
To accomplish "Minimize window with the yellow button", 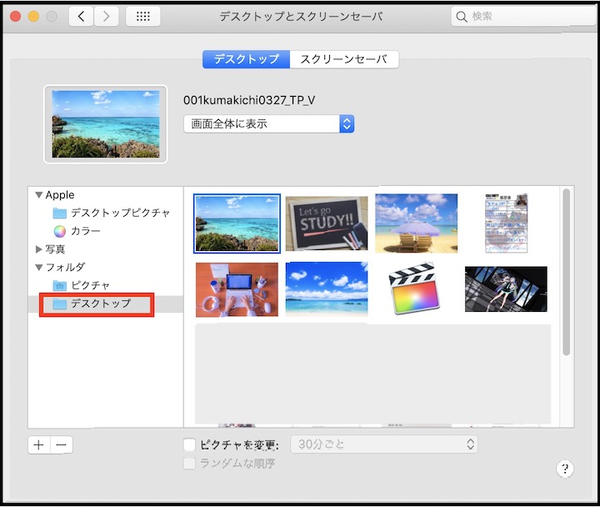I will pyautogui.click(x=33, y=17).
